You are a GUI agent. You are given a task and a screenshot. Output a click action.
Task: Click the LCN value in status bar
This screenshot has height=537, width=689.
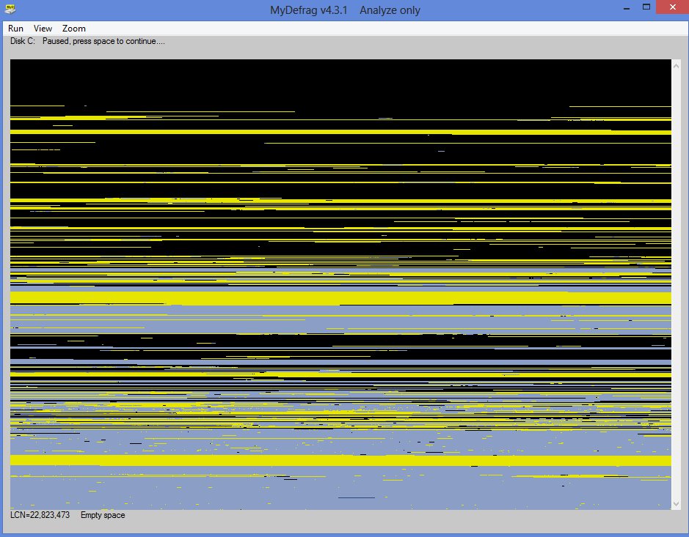pyautogui.click(x=40, y=515)
